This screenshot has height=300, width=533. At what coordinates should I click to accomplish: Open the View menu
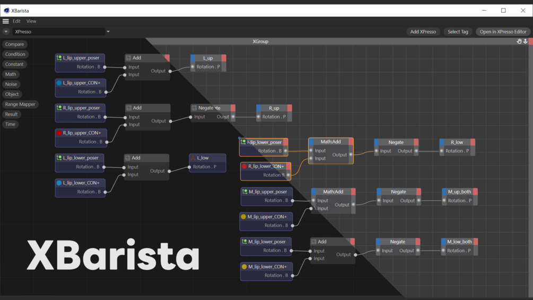[31, 21]
